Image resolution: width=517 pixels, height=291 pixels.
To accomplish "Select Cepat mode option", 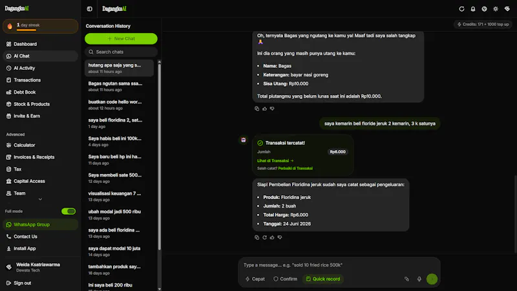I will (x=255, y=279).
